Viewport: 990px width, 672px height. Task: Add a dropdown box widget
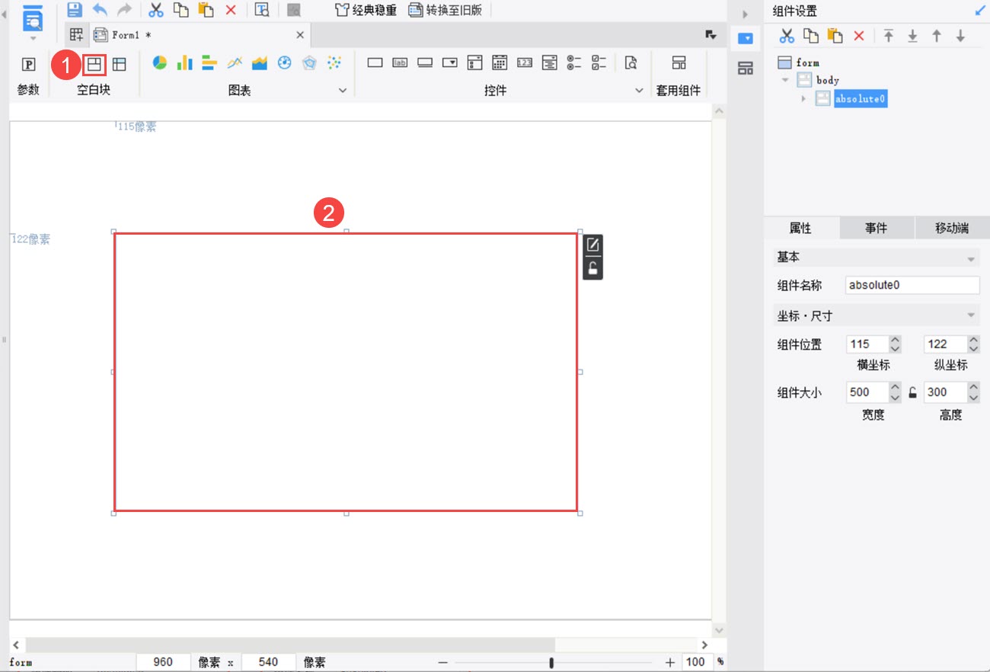(450, 63)
